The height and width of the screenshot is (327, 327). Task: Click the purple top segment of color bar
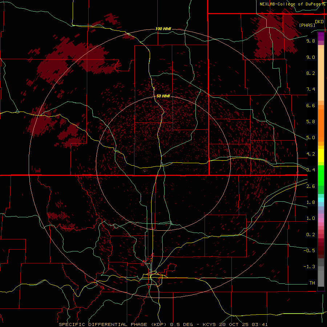(321, 37)
